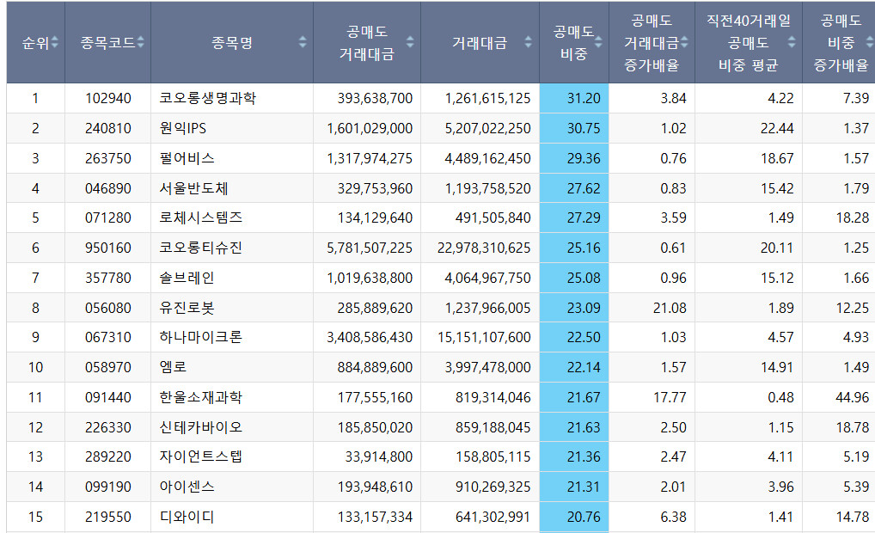
Task: Click 40-day average value 22.44
Action: coord(777,128)
